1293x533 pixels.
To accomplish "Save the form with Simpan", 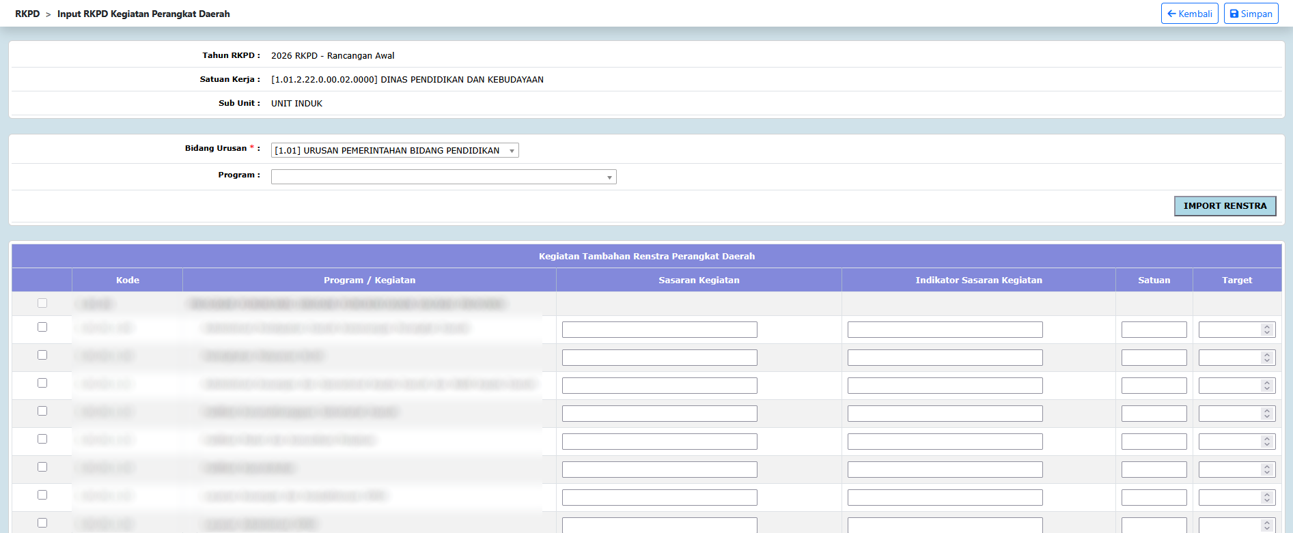I will [x=1251, y=14].
